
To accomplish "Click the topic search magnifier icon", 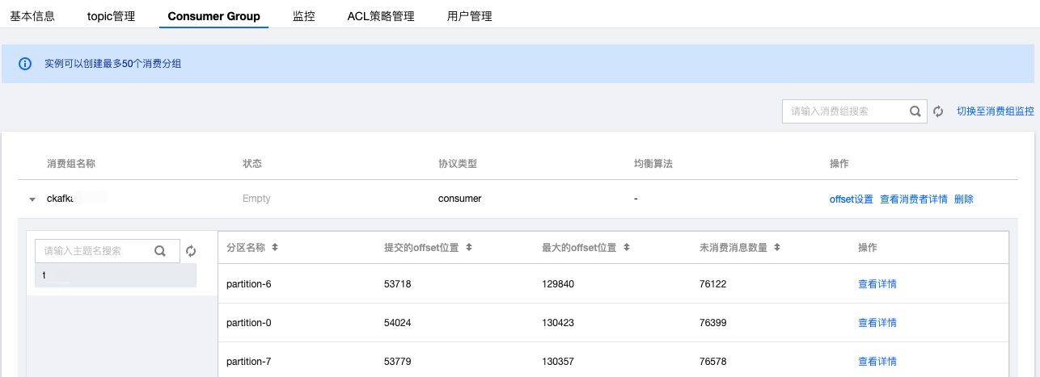I will (160, 251).
